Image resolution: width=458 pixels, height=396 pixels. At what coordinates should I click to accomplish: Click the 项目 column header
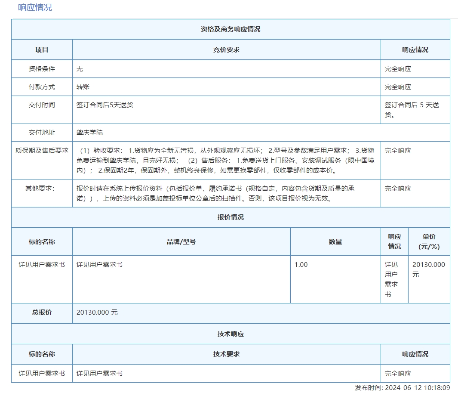tap(42, 49)
